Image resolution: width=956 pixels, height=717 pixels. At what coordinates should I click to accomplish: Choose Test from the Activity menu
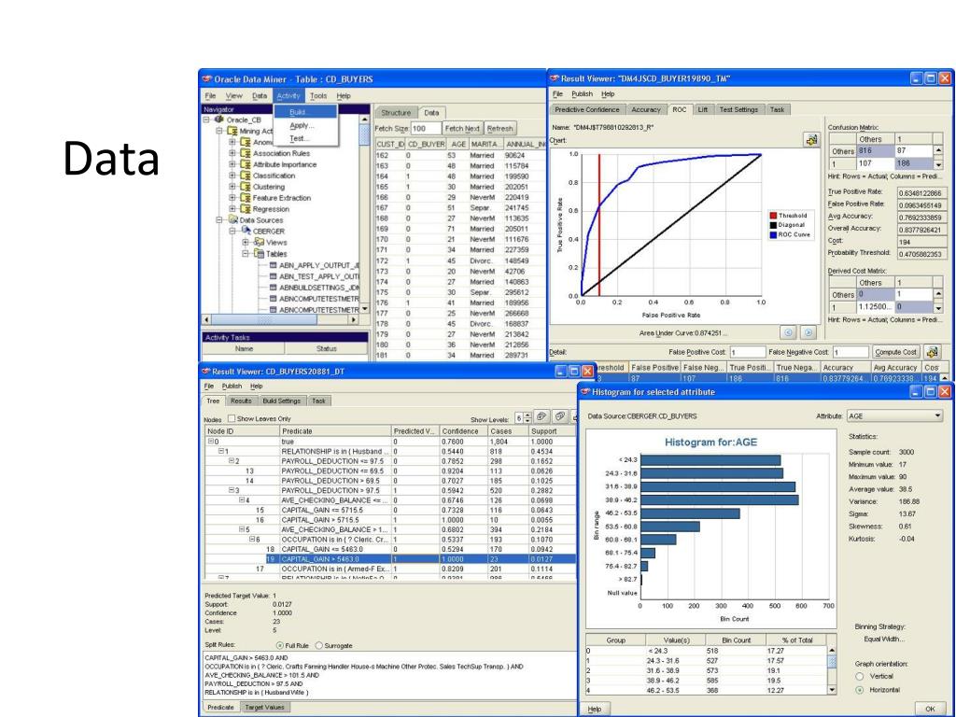(305, 138)
